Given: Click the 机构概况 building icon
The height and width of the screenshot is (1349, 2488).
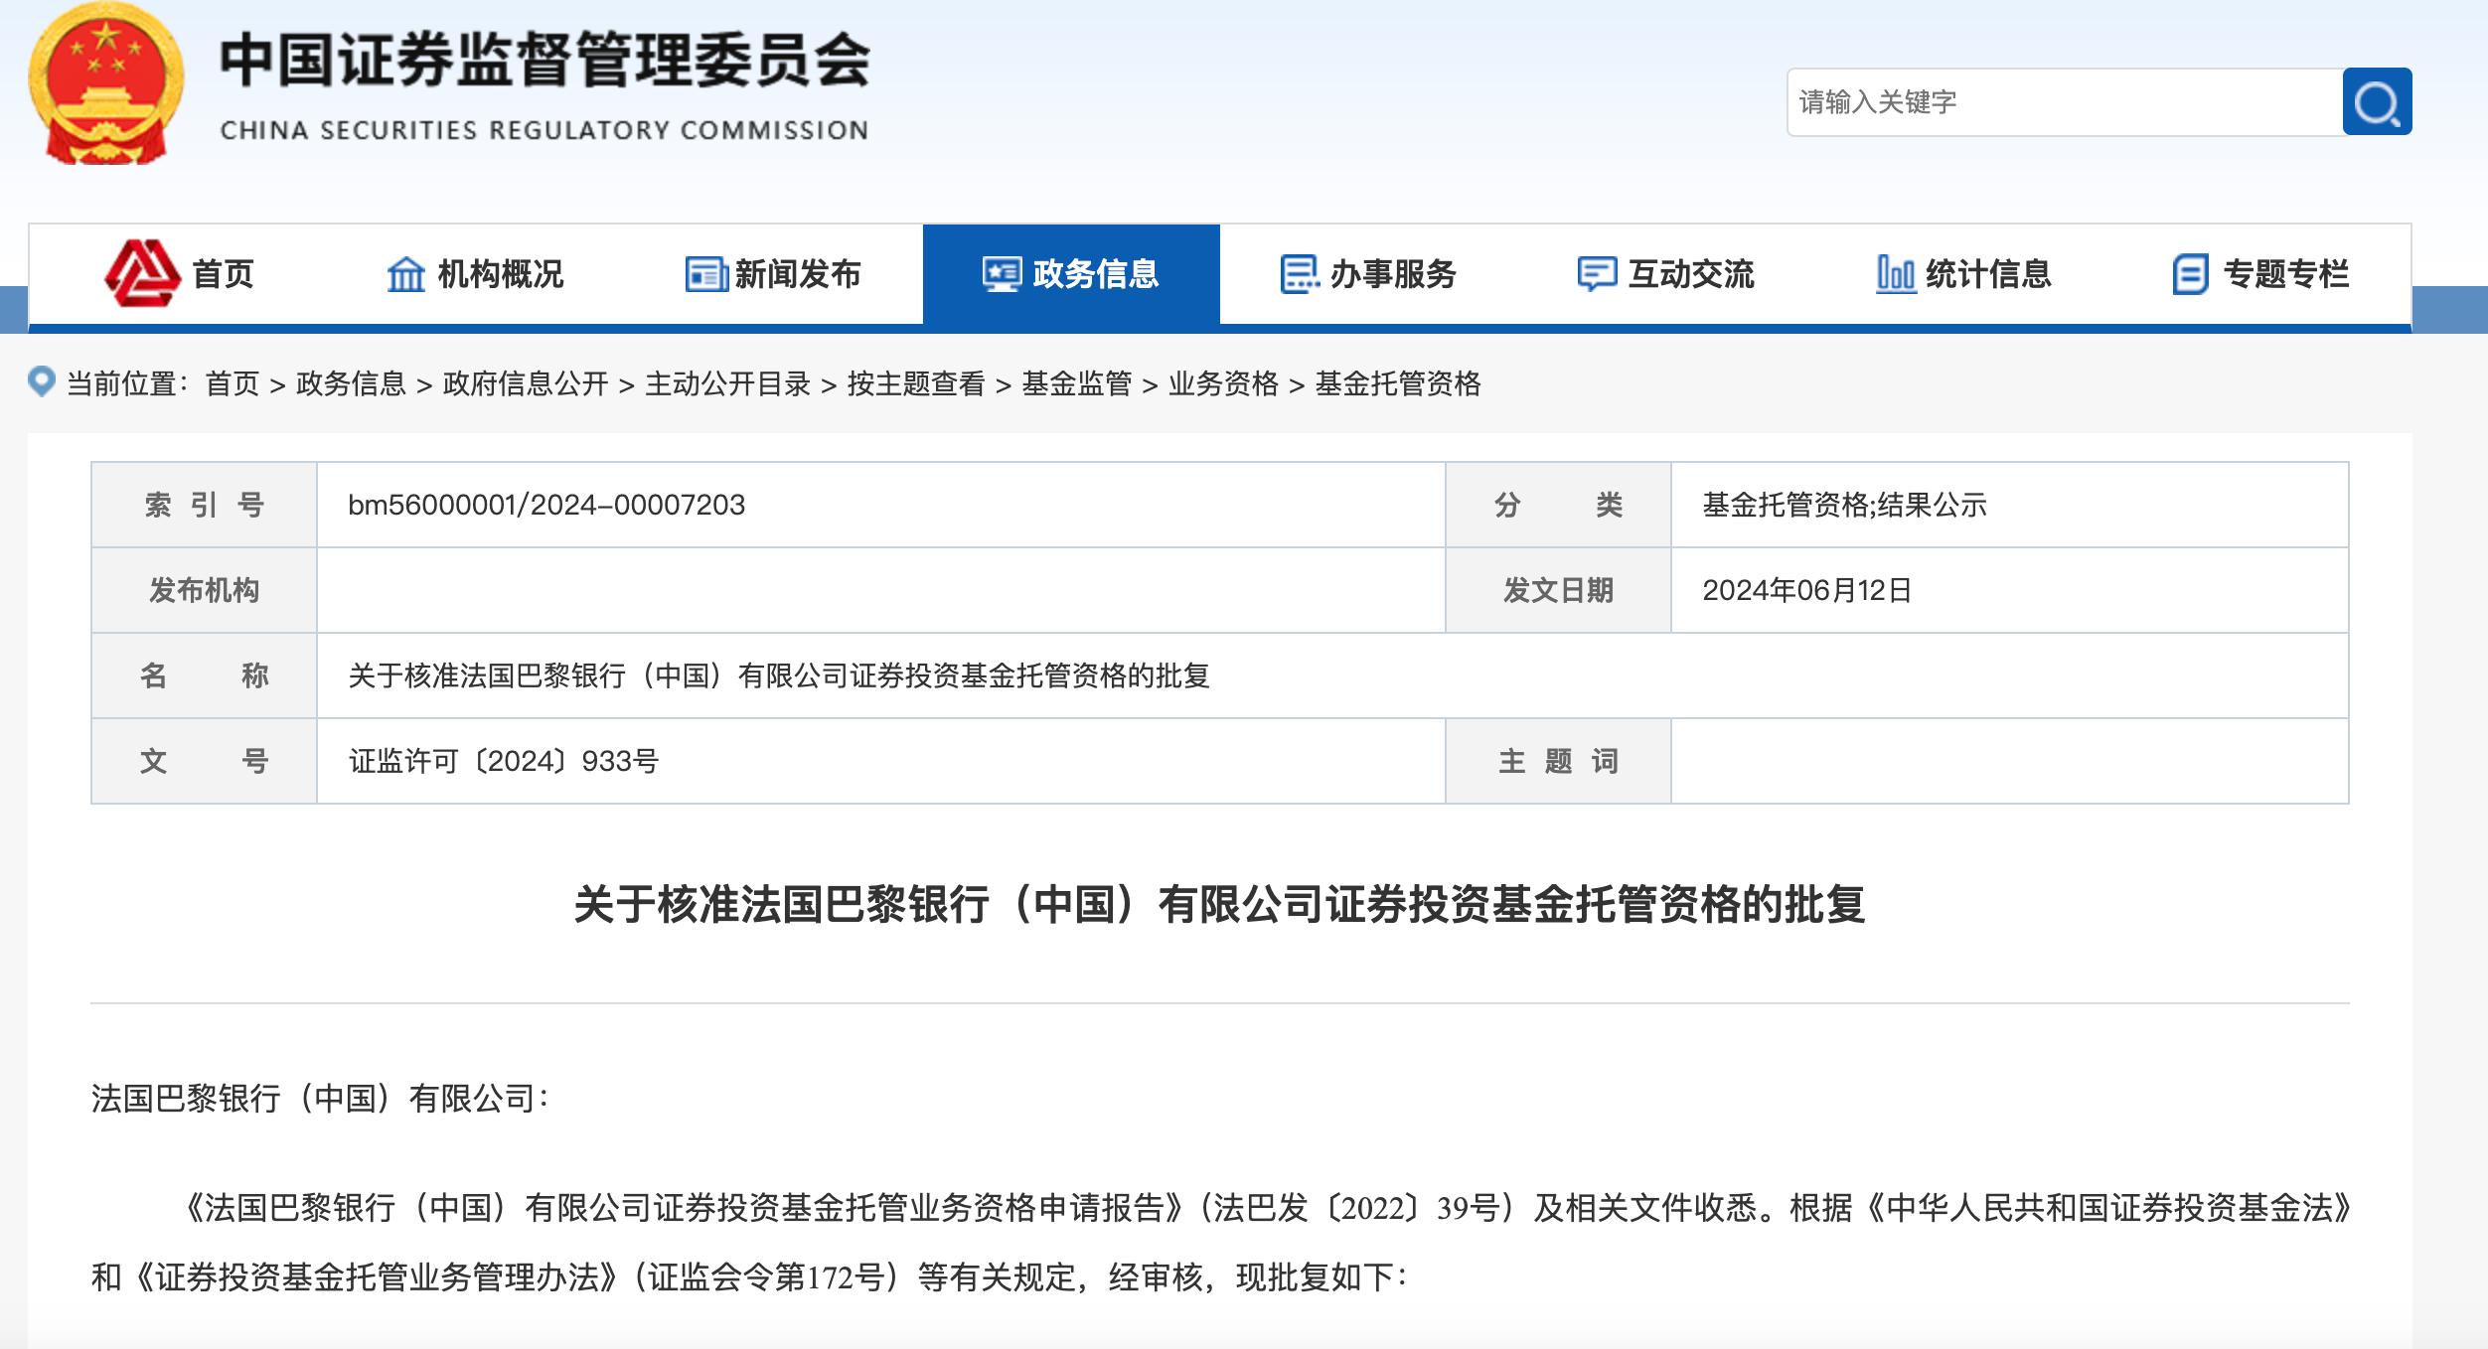Looking at the screenshot, I should [408, 275].
